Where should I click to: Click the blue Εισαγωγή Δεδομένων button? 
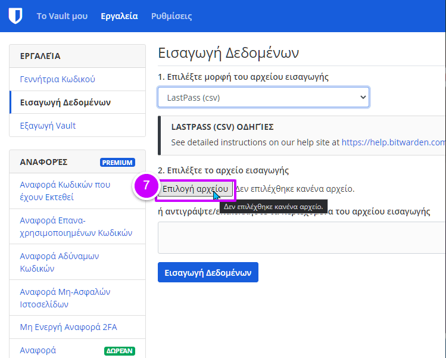208,272
